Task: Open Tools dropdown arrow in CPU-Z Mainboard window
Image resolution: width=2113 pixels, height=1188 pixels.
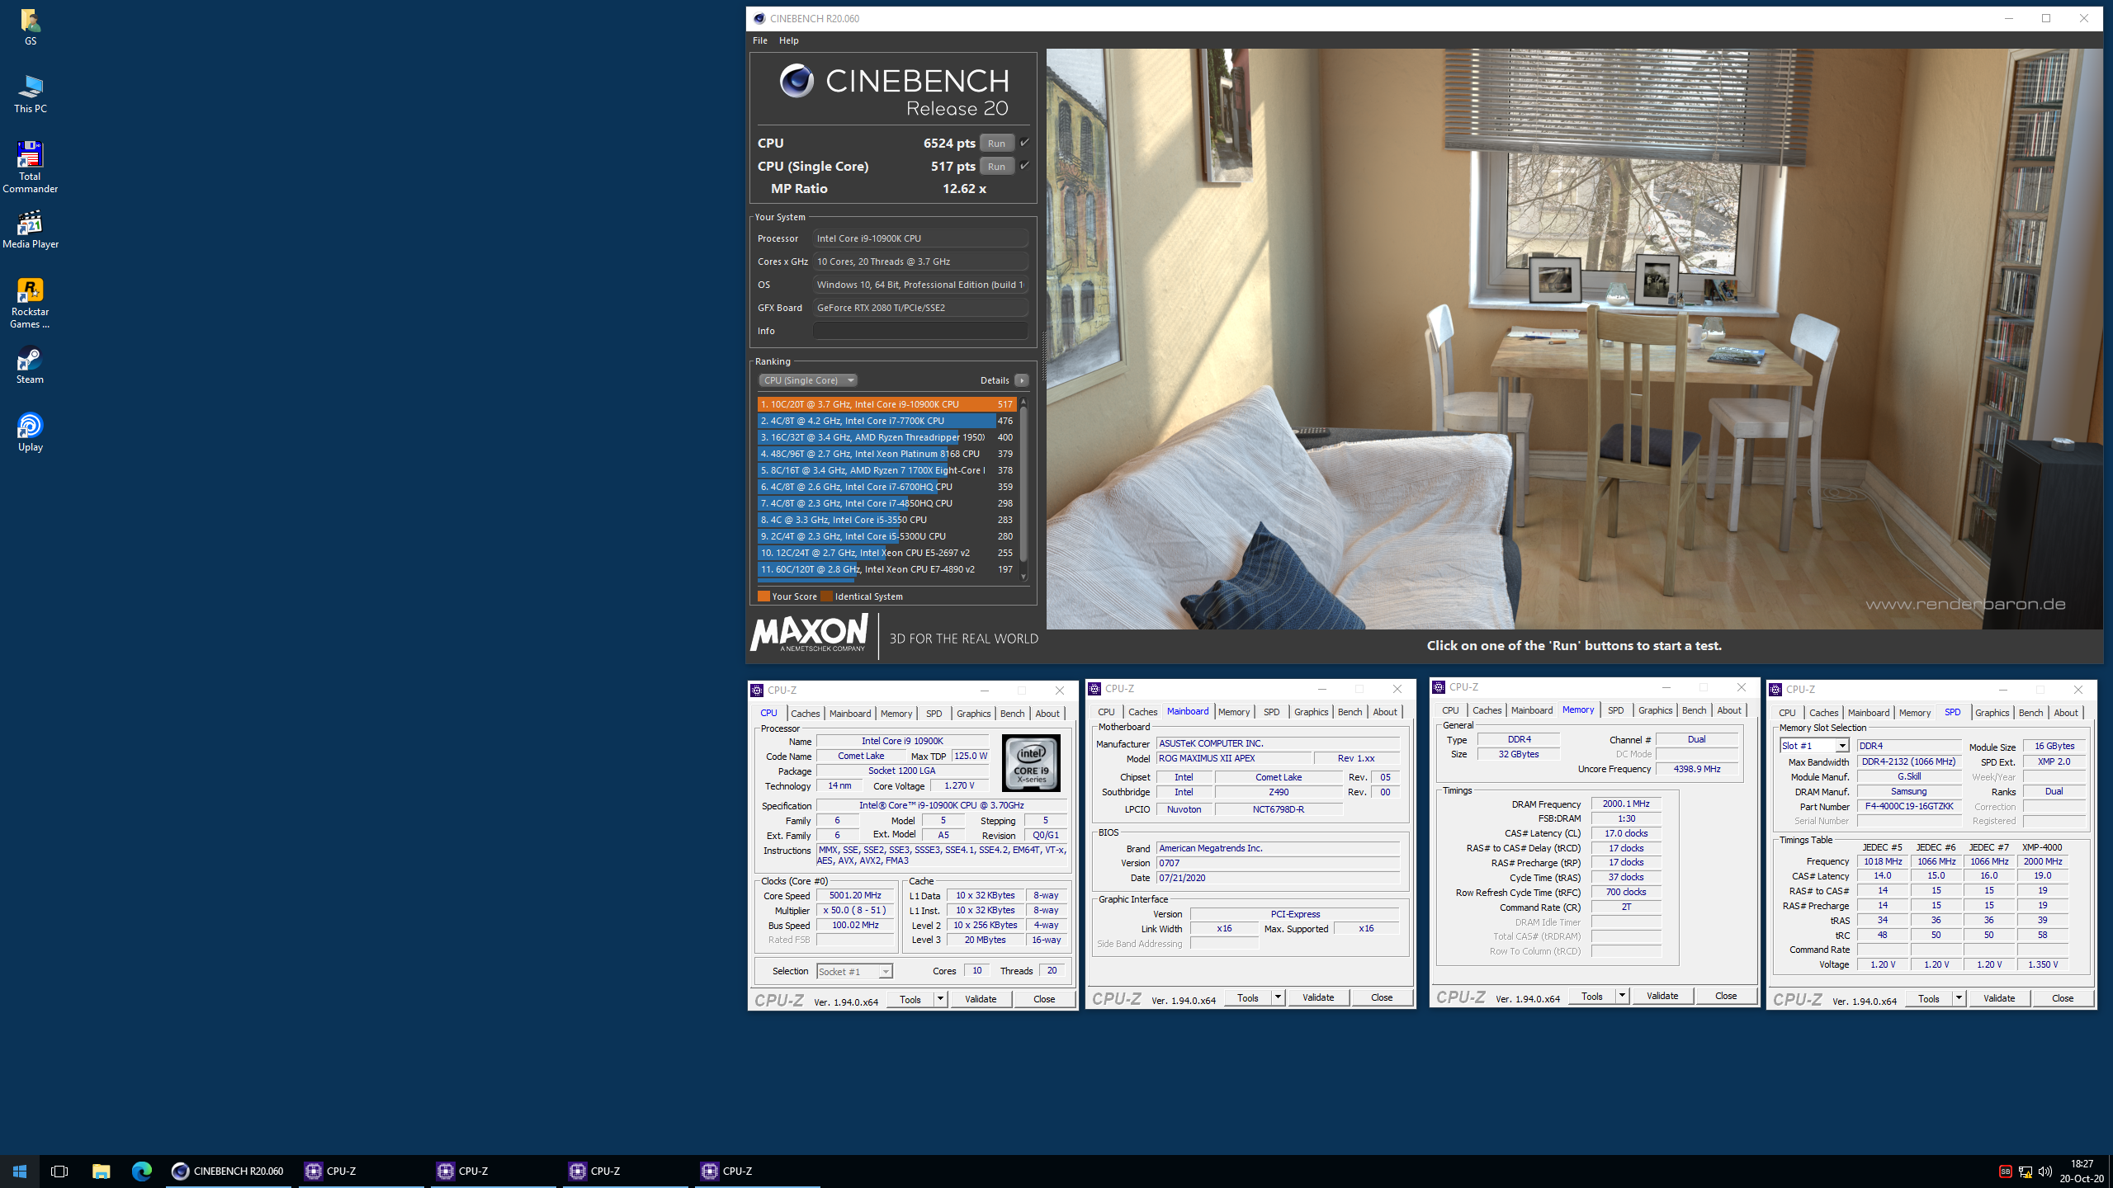Action: pos(1278,997)
